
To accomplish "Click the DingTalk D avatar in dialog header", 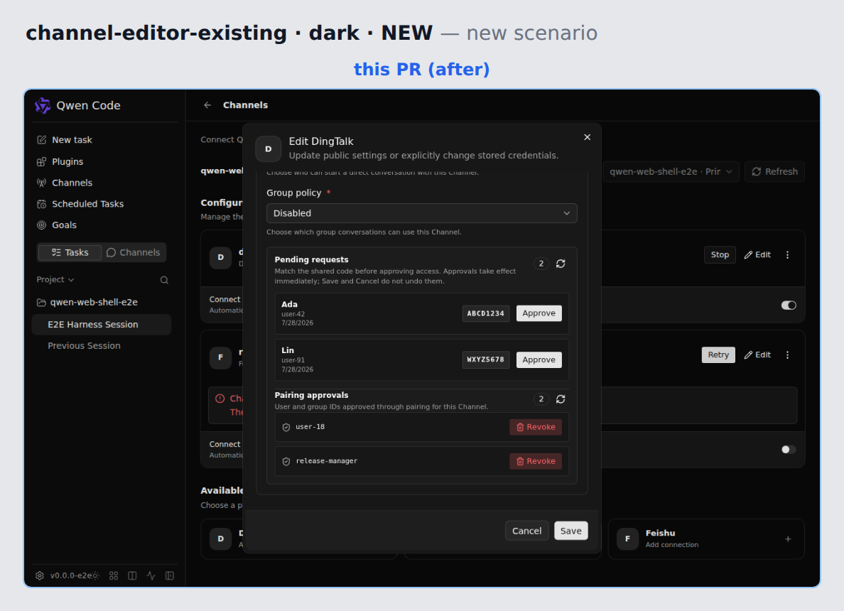I will click(x=268, y=149).
